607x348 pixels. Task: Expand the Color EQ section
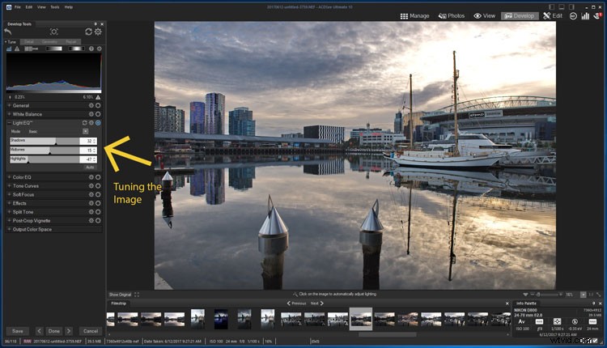pyautogui.click(x=9, y=177)
